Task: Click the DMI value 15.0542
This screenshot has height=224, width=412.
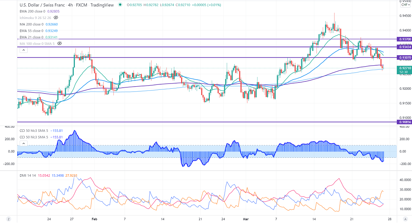Action: 44,175
